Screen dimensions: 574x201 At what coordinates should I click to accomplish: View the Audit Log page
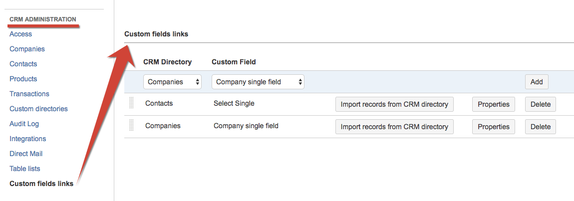24,124
